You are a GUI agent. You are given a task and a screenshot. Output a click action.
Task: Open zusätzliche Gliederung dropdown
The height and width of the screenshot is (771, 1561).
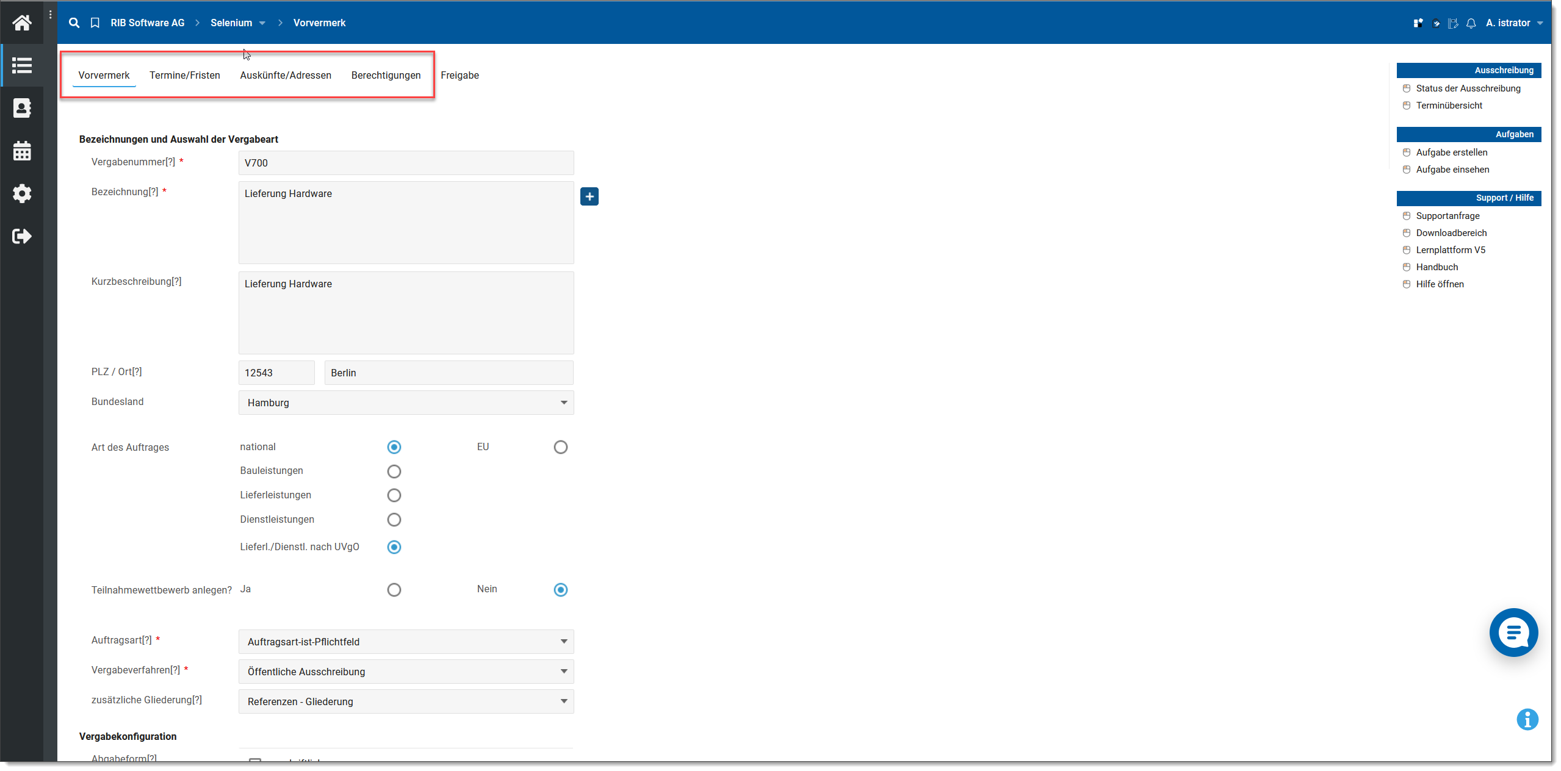(x=406, y=701)
